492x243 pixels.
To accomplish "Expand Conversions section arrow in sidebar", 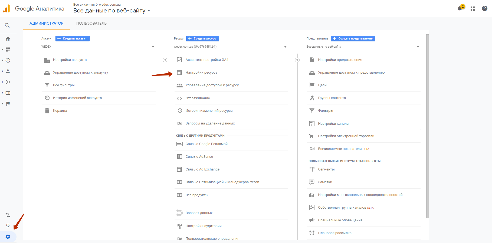I will [x=2, y=104].
